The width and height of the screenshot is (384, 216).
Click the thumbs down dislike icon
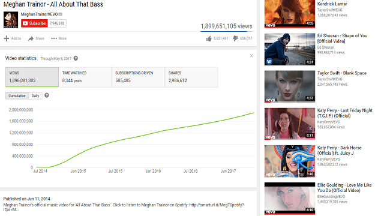pos(236,38)
